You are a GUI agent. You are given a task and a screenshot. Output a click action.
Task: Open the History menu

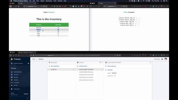tap(43, 1)
